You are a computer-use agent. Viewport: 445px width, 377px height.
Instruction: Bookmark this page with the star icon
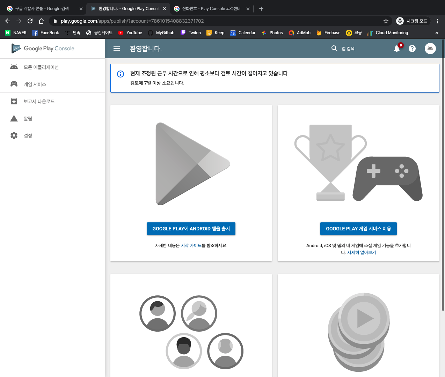coord(386,21)
